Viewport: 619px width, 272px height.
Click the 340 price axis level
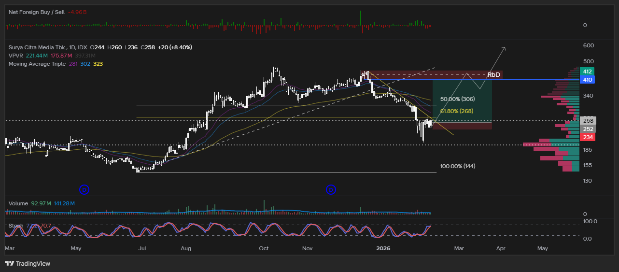pyautogui.click(x=589, y=96)
